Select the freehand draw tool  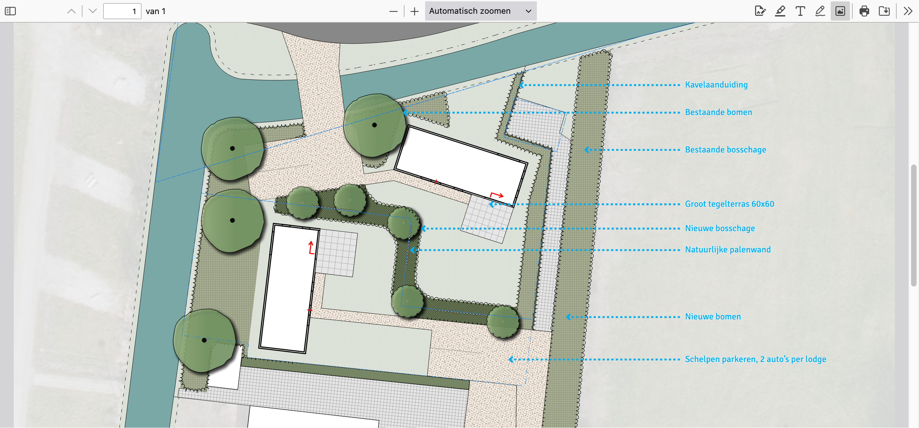coord(820,11)
